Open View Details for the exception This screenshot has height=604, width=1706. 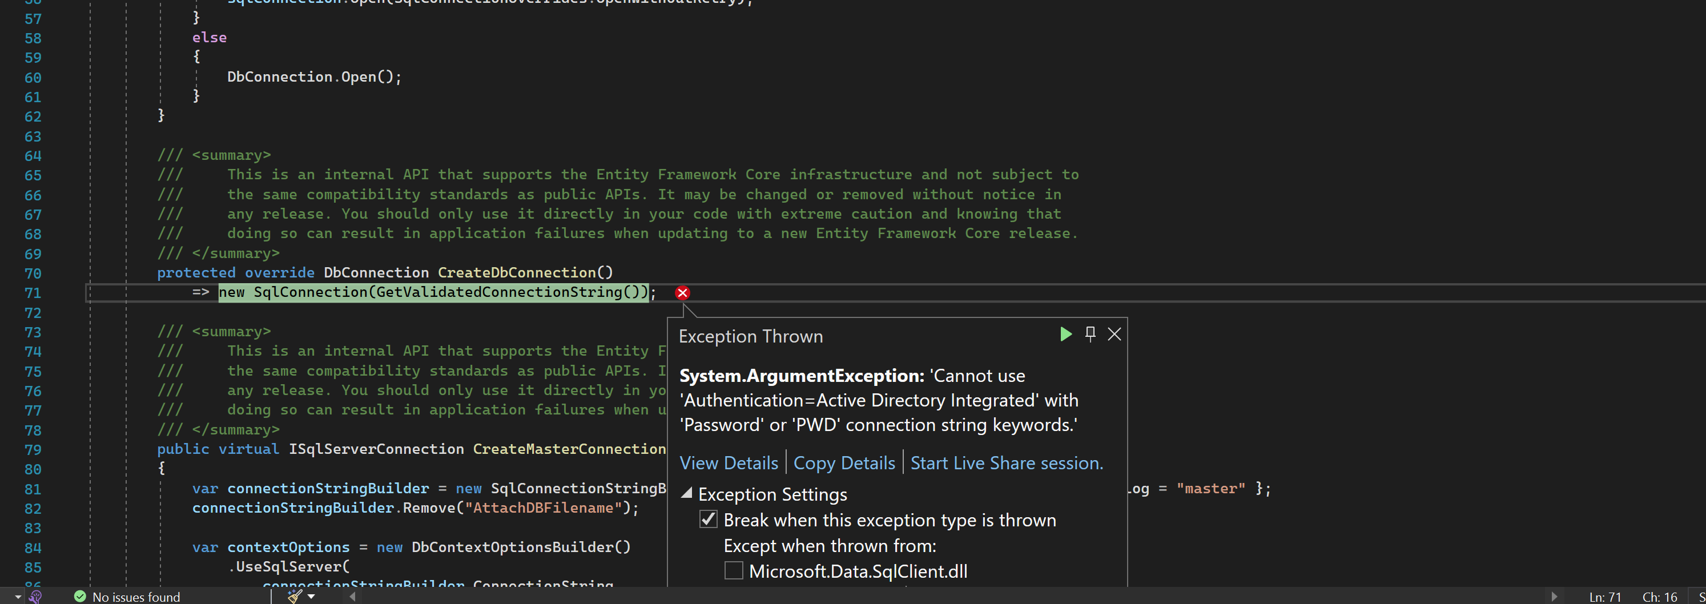(729, 463)
